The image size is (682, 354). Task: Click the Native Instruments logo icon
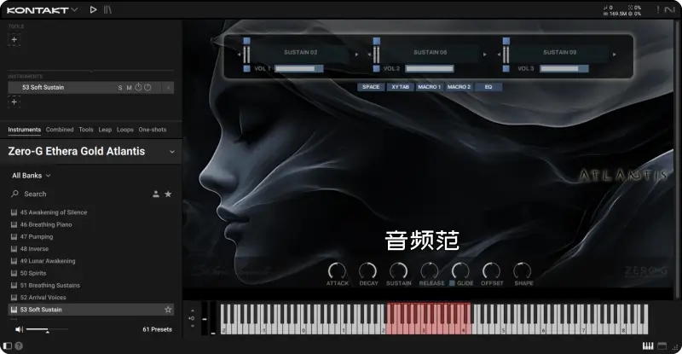pos(669,9)
